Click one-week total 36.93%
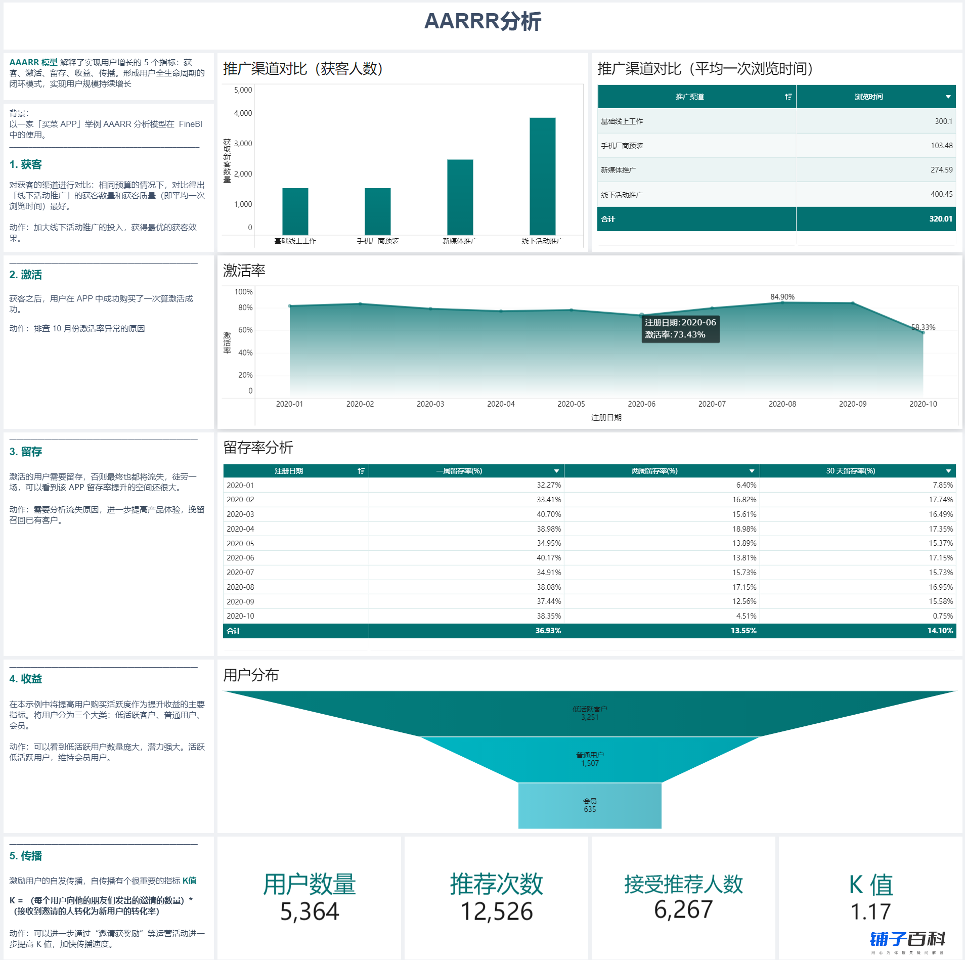The image size is (965, 960). coord(548,631)
